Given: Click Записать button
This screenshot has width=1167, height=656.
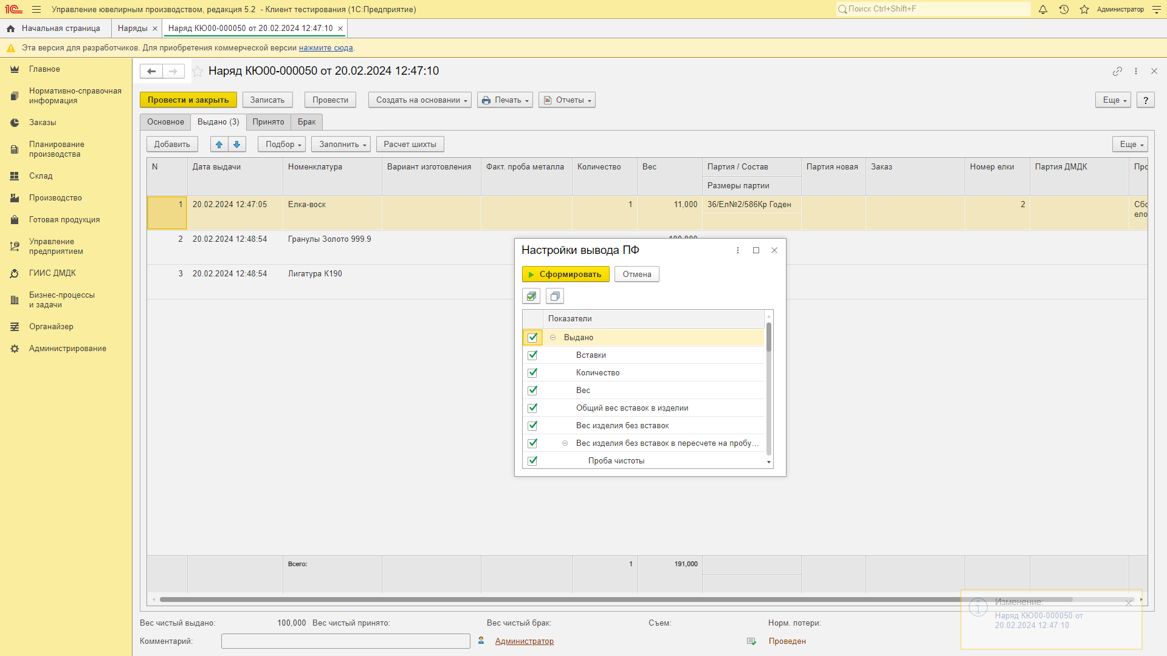Looking at the screenshot, I should pos(267,100).
